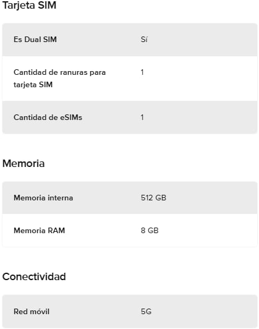Select the Red móvil label
This screenshot has width=259, height=329.
(32, 312)
